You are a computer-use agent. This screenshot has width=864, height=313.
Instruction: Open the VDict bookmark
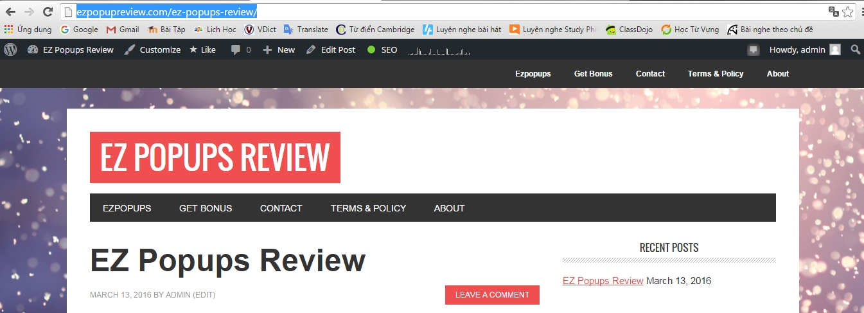tap(260, 29)
